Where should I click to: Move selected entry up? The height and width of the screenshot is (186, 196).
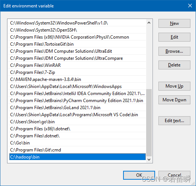174,86
